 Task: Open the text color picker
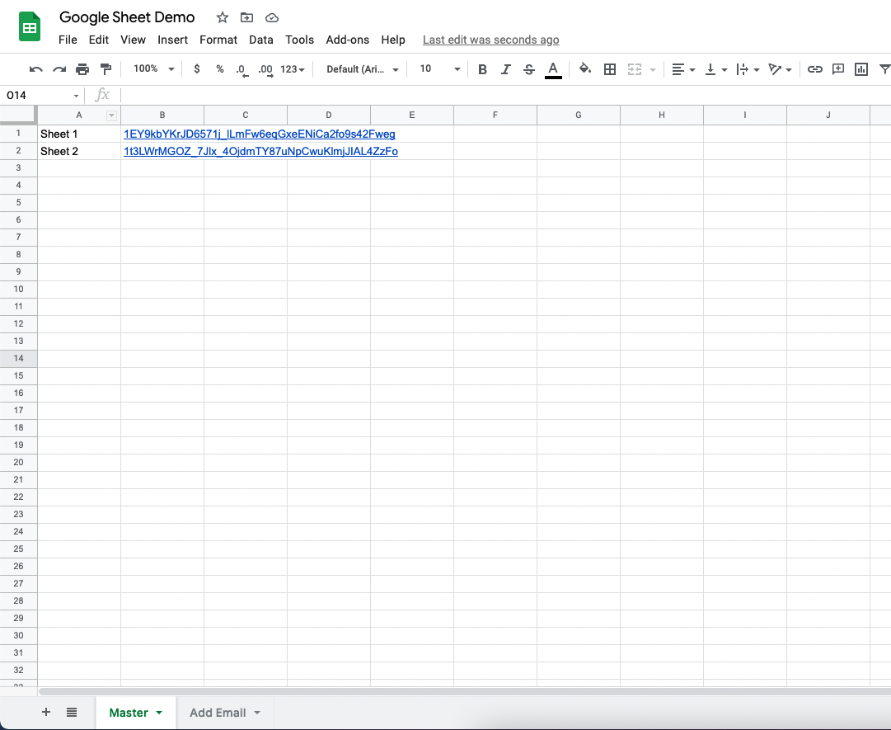[553, 69]
